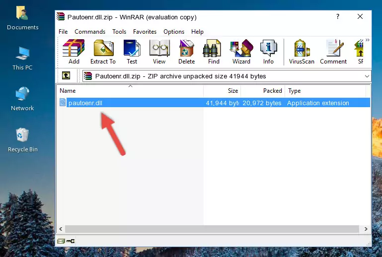The height and width of the screenshot is (257, 382).
Task: Click the title bar help question mark
Action: click(338, 16)
